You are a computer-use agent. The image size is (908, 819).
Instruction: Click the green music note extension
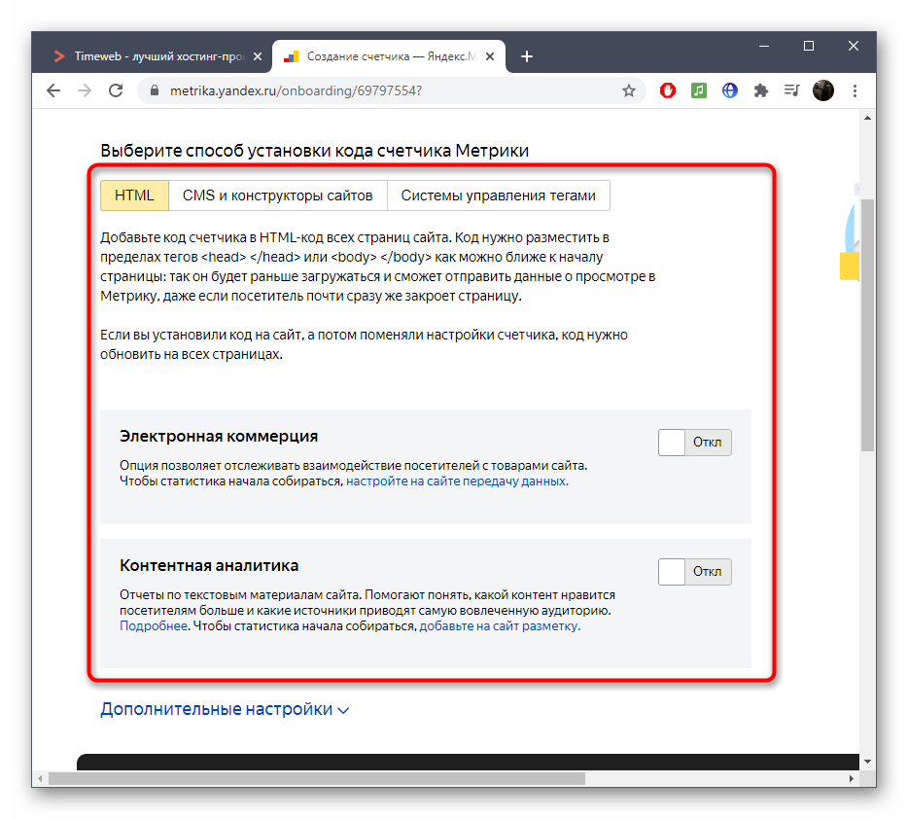[699, 90]
